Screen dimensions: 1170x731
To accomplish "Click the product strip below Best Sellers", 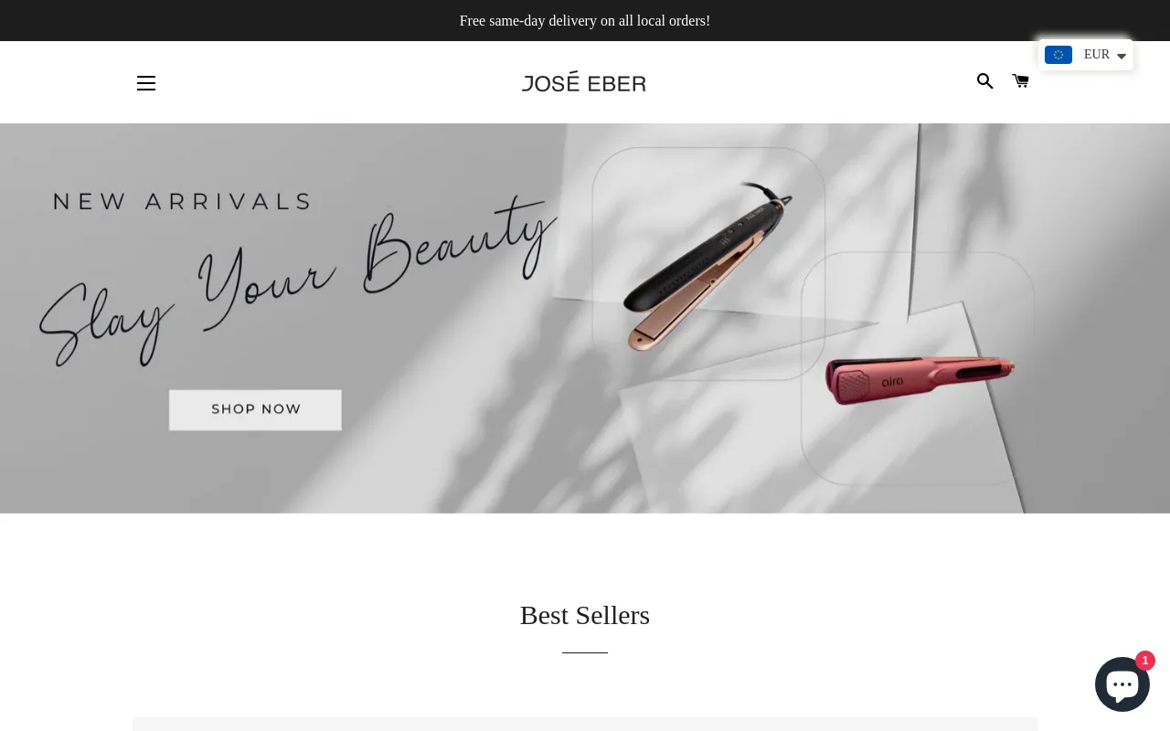I will point(585,724).
